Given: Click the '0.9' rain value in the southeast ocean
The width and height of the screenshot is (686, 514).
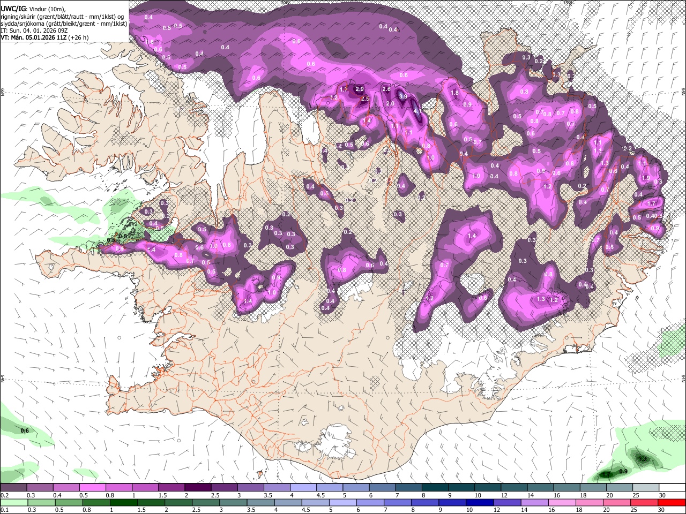Looking at the screenshot, I should [x=623, y=471].
